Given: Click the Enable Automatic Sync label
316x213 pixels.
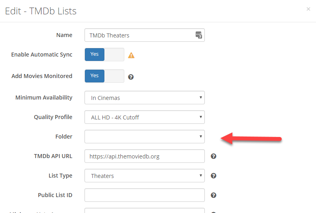Looking at the screenshot, I should [42, 55].
